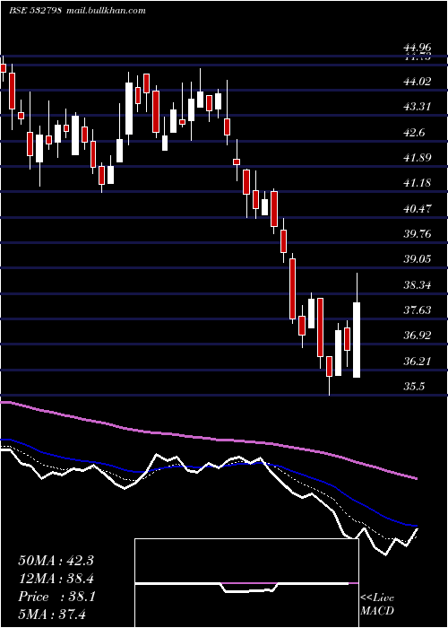Select the 35.5 price level label
This screenshot has height=628, width=448.
[x=414, y=386]
